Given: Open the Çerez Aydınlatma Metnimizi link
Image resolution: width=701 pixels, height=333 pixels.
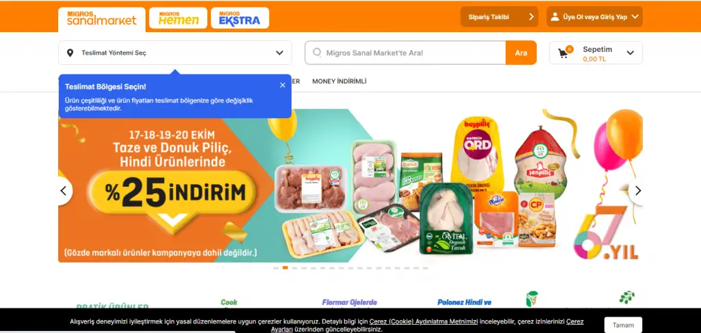Looking at the screenshot, I should tap(423, 321).
